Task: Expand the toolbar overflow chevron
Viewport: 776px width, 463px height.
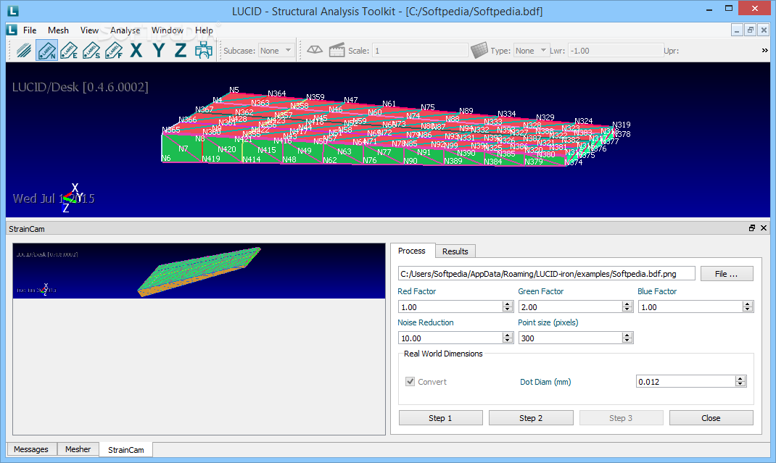Action: [764, 51]
